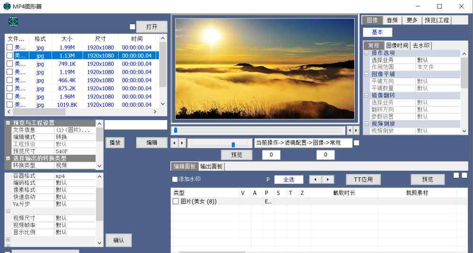Click the 全选 button

pyautogui.click(x=289, y=179)
